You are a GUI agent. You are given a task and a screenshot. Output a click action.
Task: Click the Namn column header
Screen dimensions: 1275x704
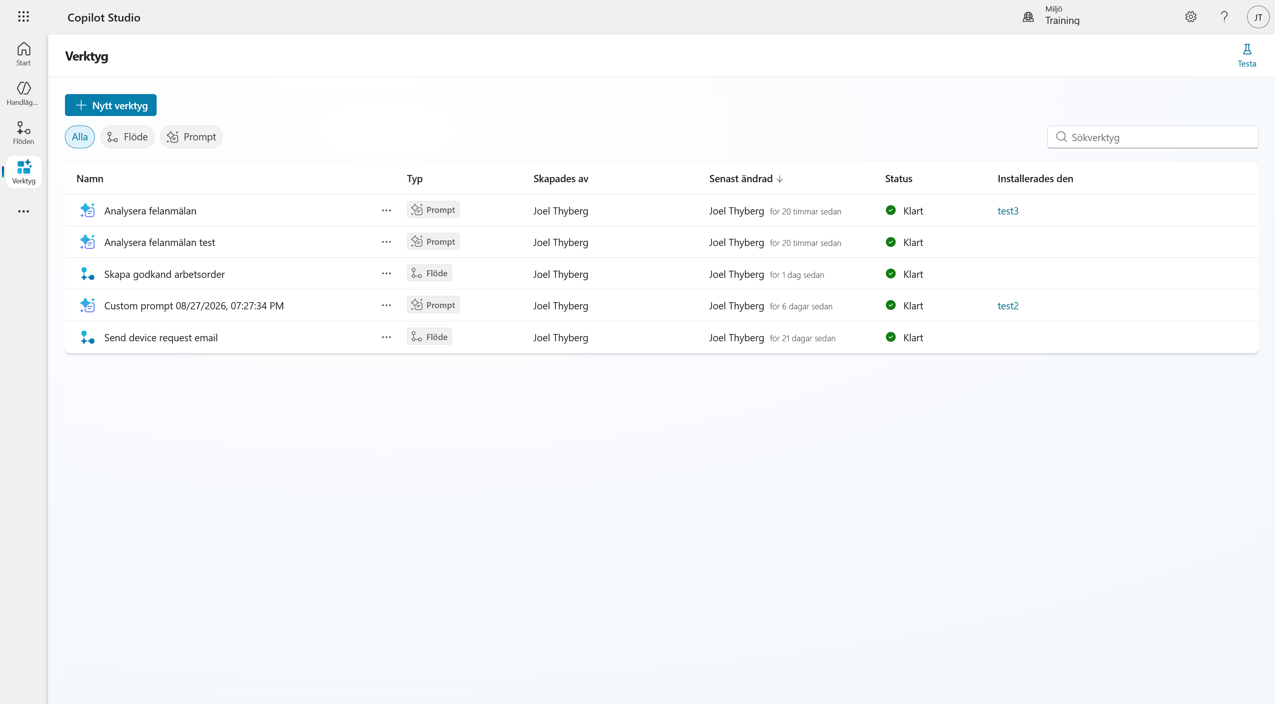pyautogui.click(x=90, y=179)
